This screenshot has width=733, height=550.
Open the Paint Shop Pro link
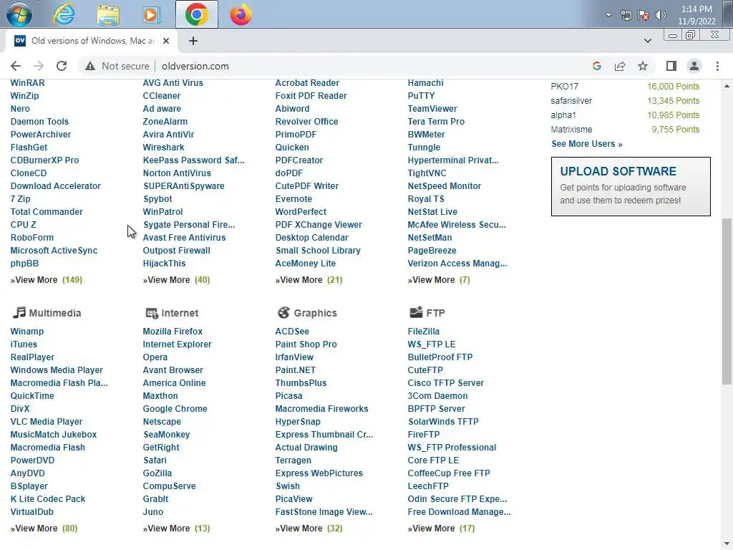(306, 344)
